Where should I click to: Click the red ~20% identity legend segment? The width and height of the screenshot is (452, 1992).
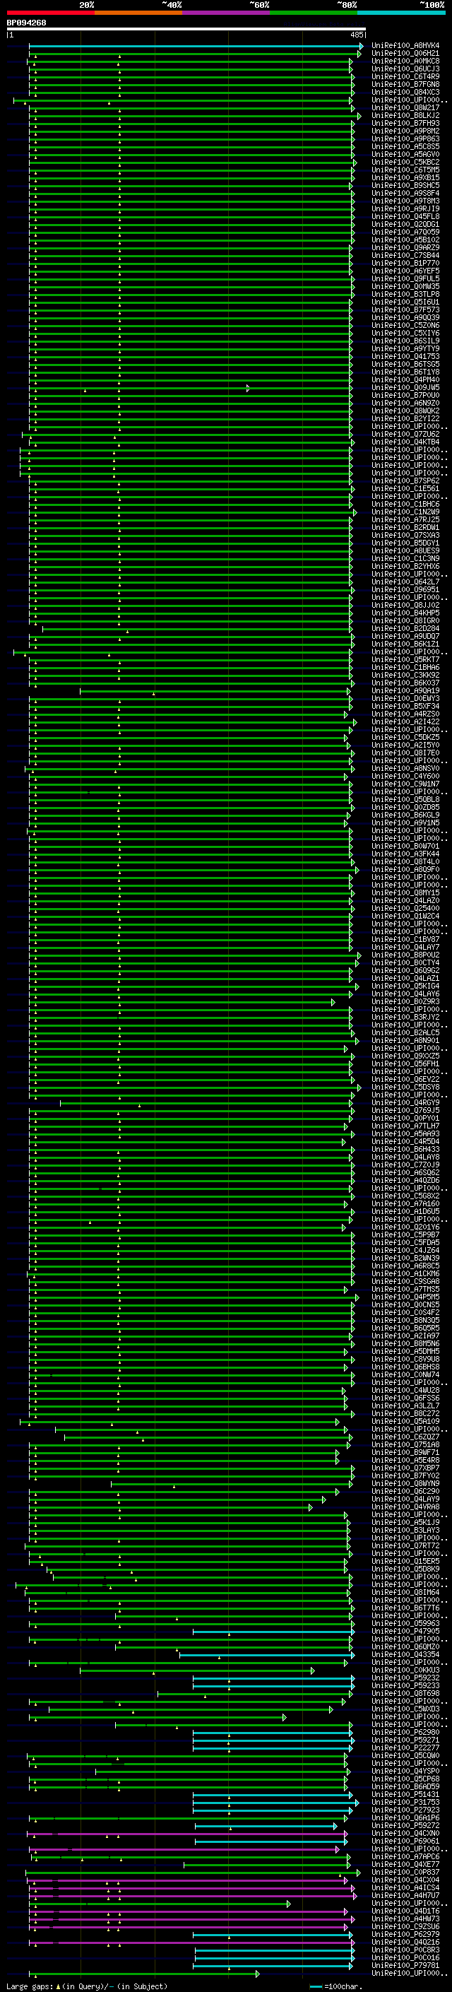tap(50, 13)
